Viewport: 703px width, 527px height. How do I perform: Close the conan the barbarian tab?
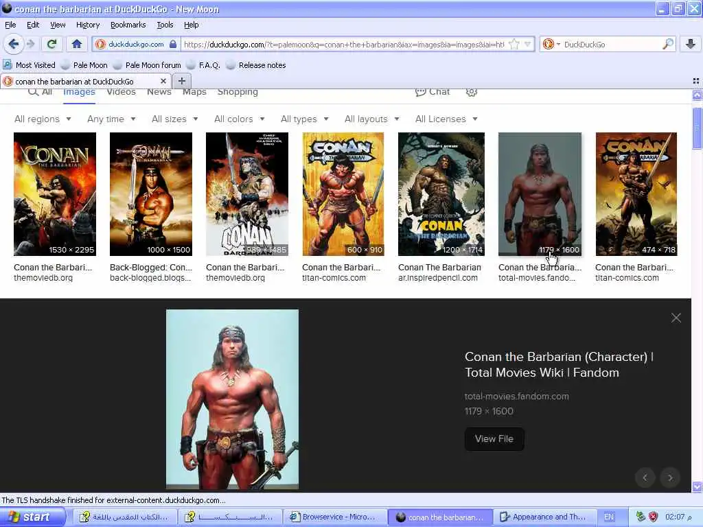(x=163, y=81)
